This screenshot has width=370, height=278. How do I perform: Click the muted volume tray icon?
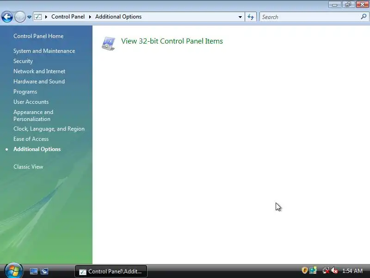[x=334, y=270]
